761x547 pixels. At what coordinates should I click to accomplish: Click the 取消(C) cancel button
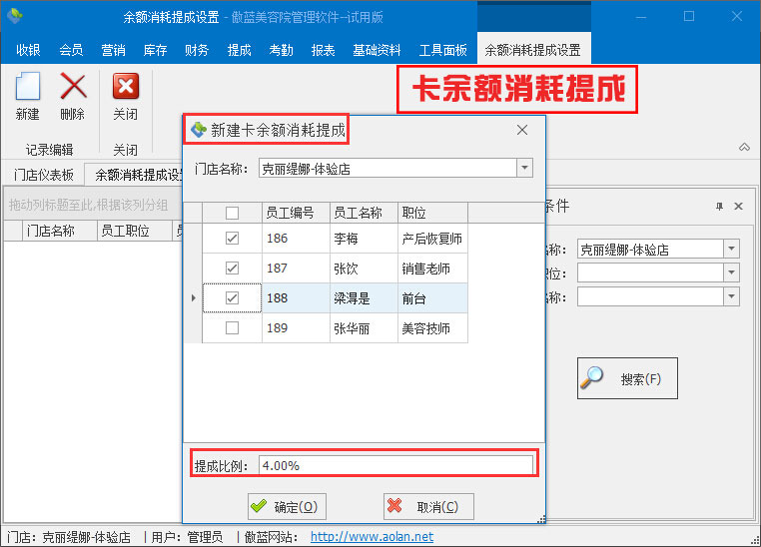click(427, 506)
